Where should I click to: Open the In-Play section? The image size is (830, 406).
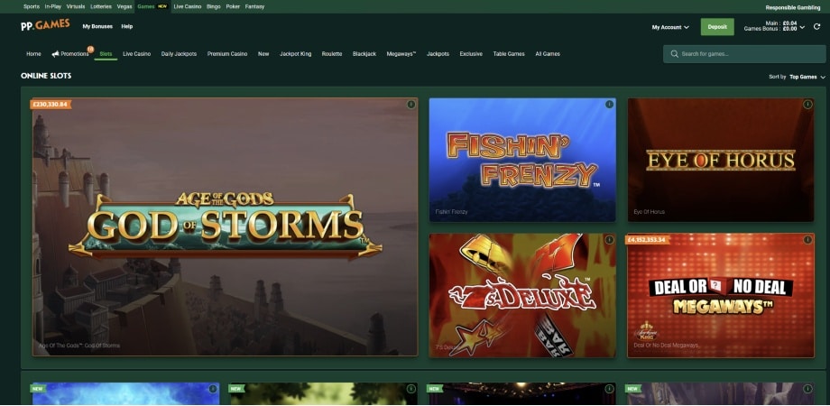coord(53,7)
